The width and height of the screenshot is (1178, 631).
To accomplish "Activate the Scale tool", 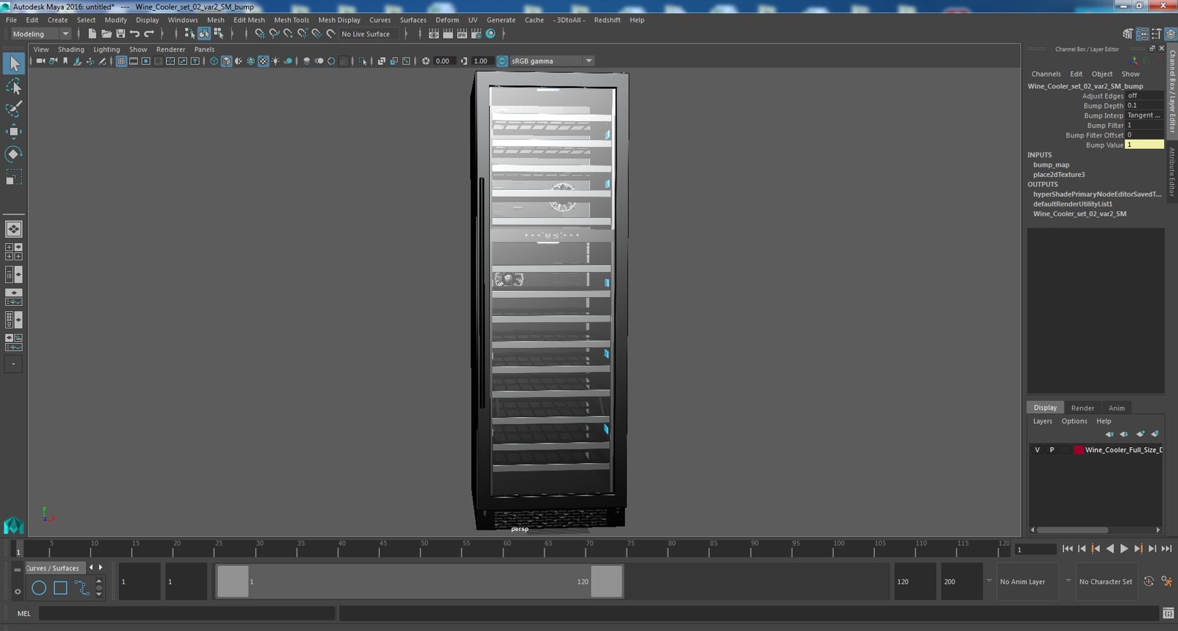I will pyautogui.click(x=13, y=177).
